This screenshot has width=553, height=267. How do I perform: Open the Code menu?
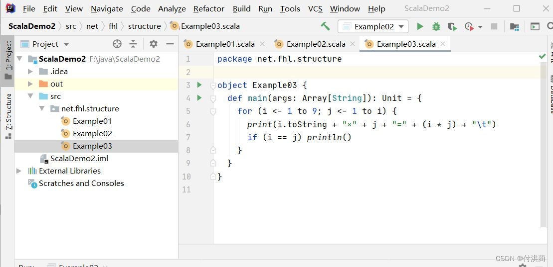(141, 9)
